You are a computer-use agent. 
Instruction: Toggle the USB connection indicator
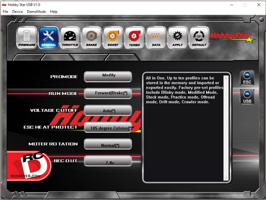pyautogui.click(x=247, y=96)
